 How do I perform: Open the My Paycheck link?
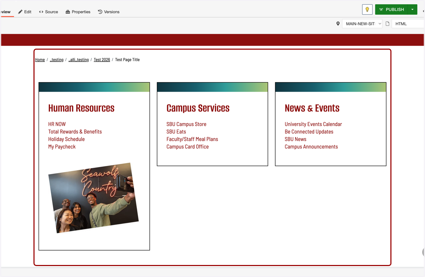click(62, 147)
